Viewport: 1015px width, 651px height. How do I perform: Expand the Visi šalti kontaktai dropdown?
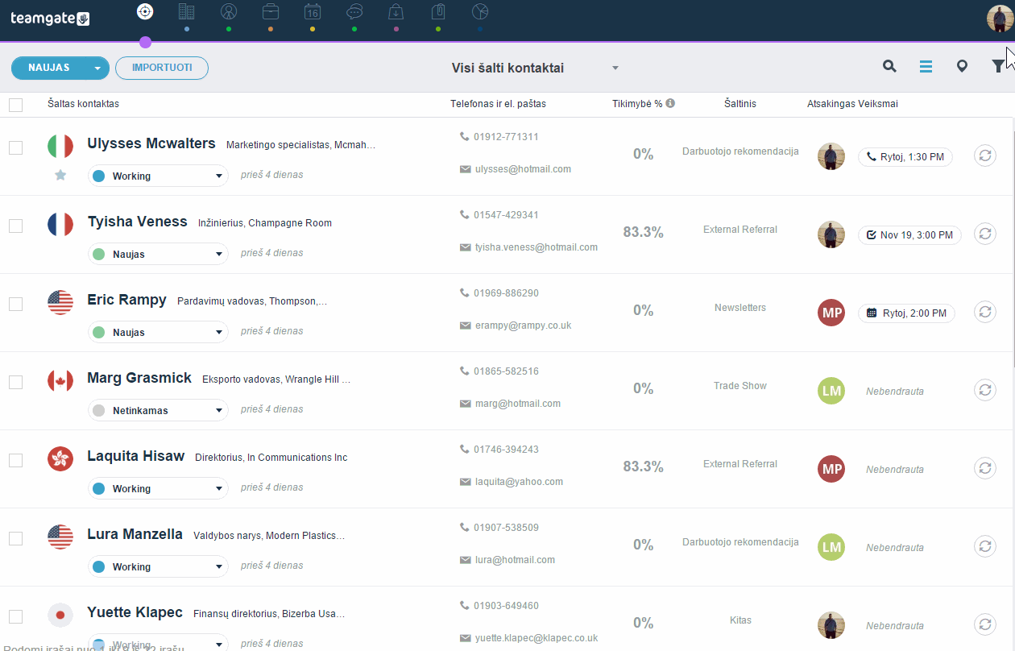(x=615, y=68)
